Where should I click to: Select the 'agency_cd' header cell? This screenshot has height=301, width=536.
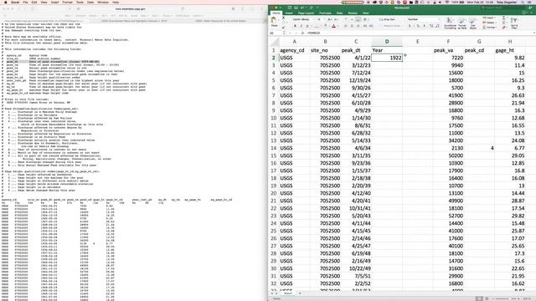click(294, 50)
